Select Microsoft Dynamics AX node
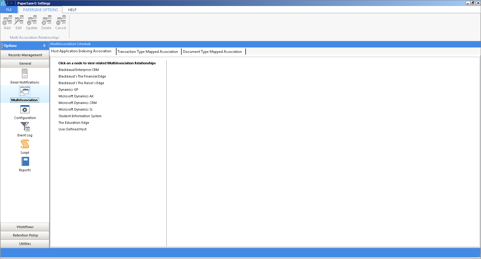The height and width of the screenshot is (259, 481). coord(76,96)
